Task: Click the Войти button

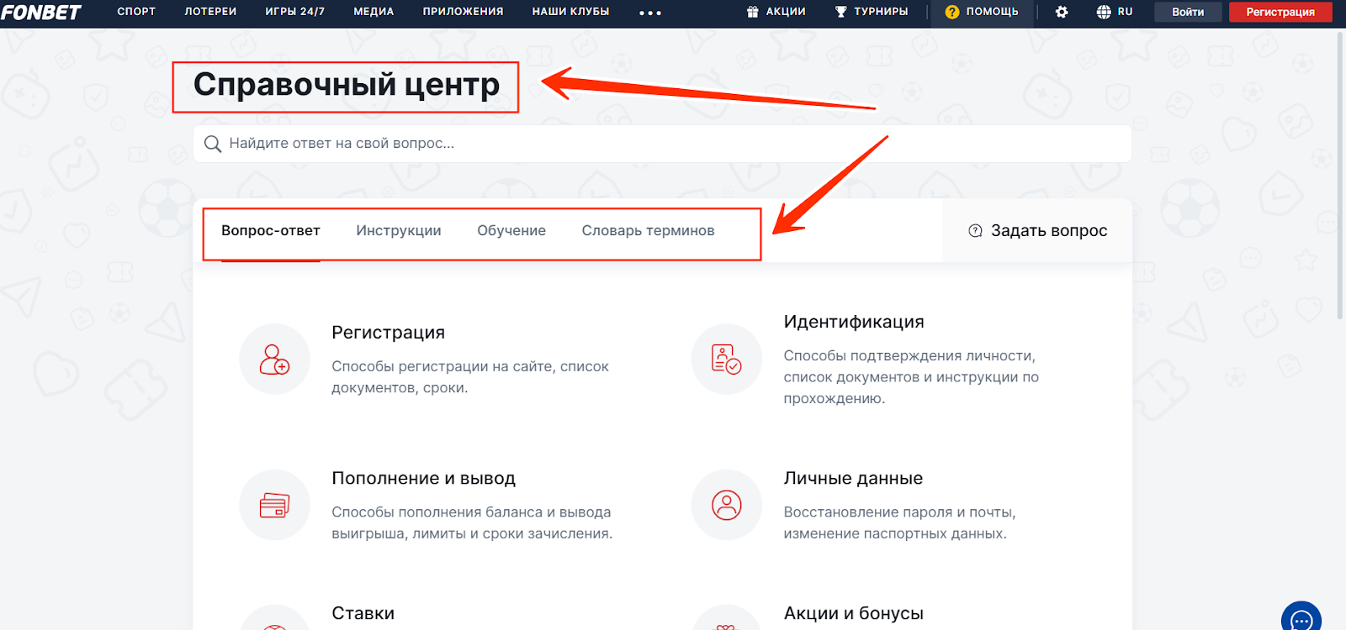Action: click(1188, 12)
